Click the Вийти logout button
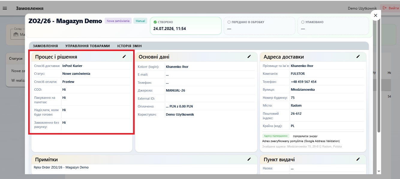Screen dimensions: 400x179 point(391,8)
